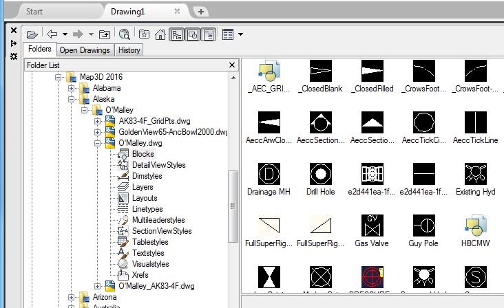Toggle the Description pane button

coord(209,34)
